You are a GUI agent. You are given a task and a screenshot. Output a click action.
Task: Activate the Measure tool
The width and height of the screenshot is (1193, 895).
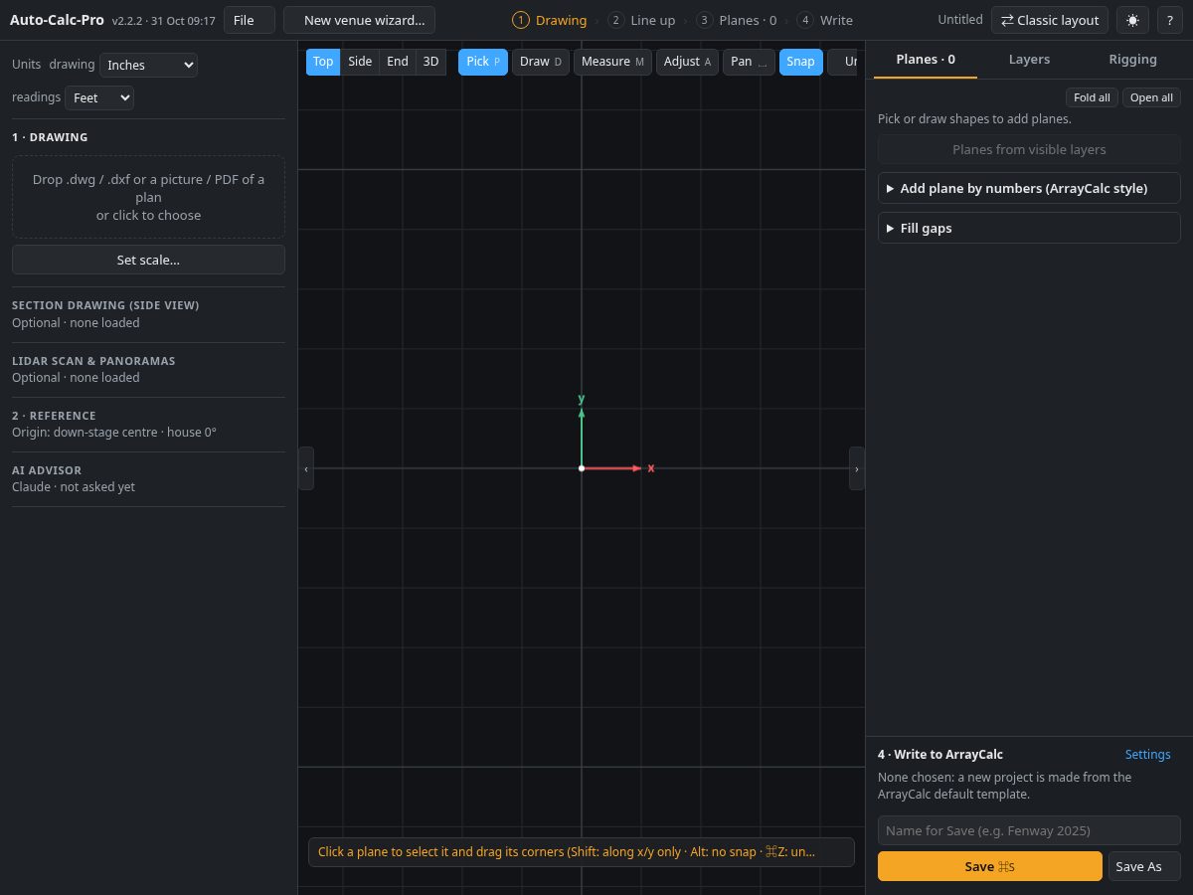[x=612, y=62]
